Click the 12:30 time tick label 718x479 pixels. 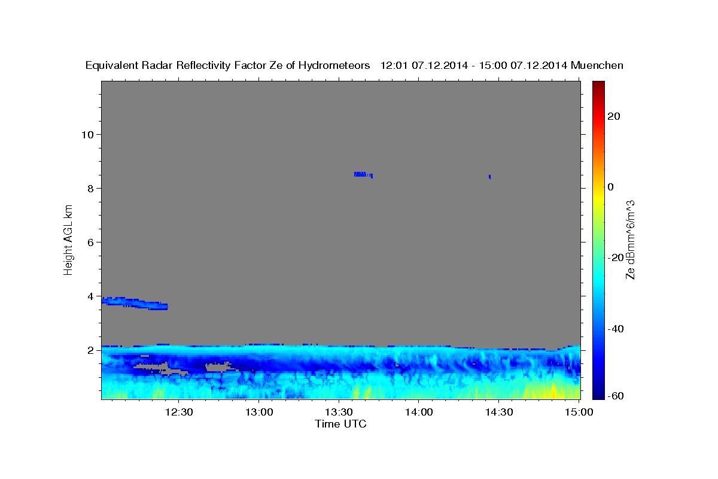179,412
